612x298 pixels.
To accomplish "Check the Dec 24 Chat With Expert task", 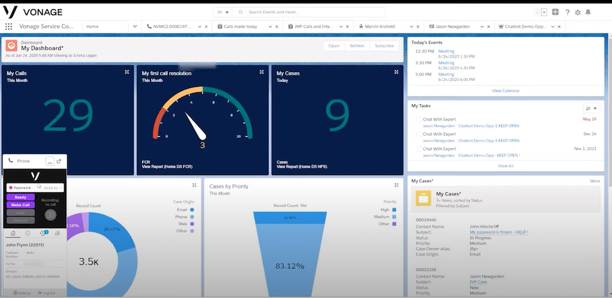I will (x=419, y=134).
